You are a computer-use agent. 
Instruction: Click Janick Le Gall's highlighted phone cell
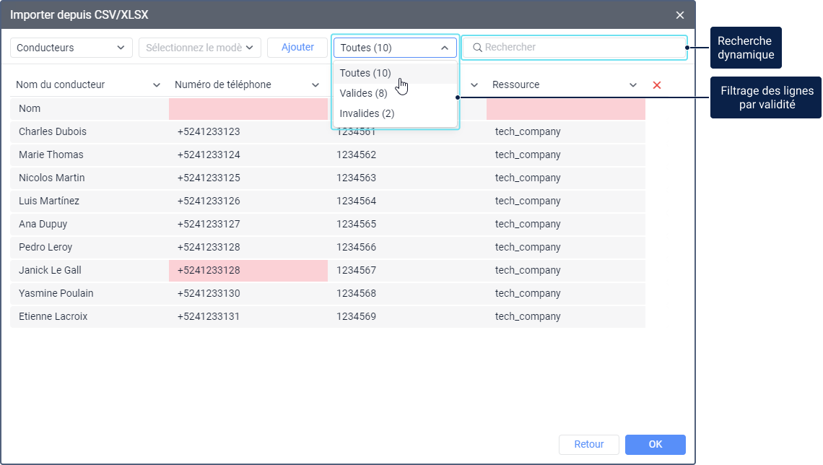[x=248, y=270]
